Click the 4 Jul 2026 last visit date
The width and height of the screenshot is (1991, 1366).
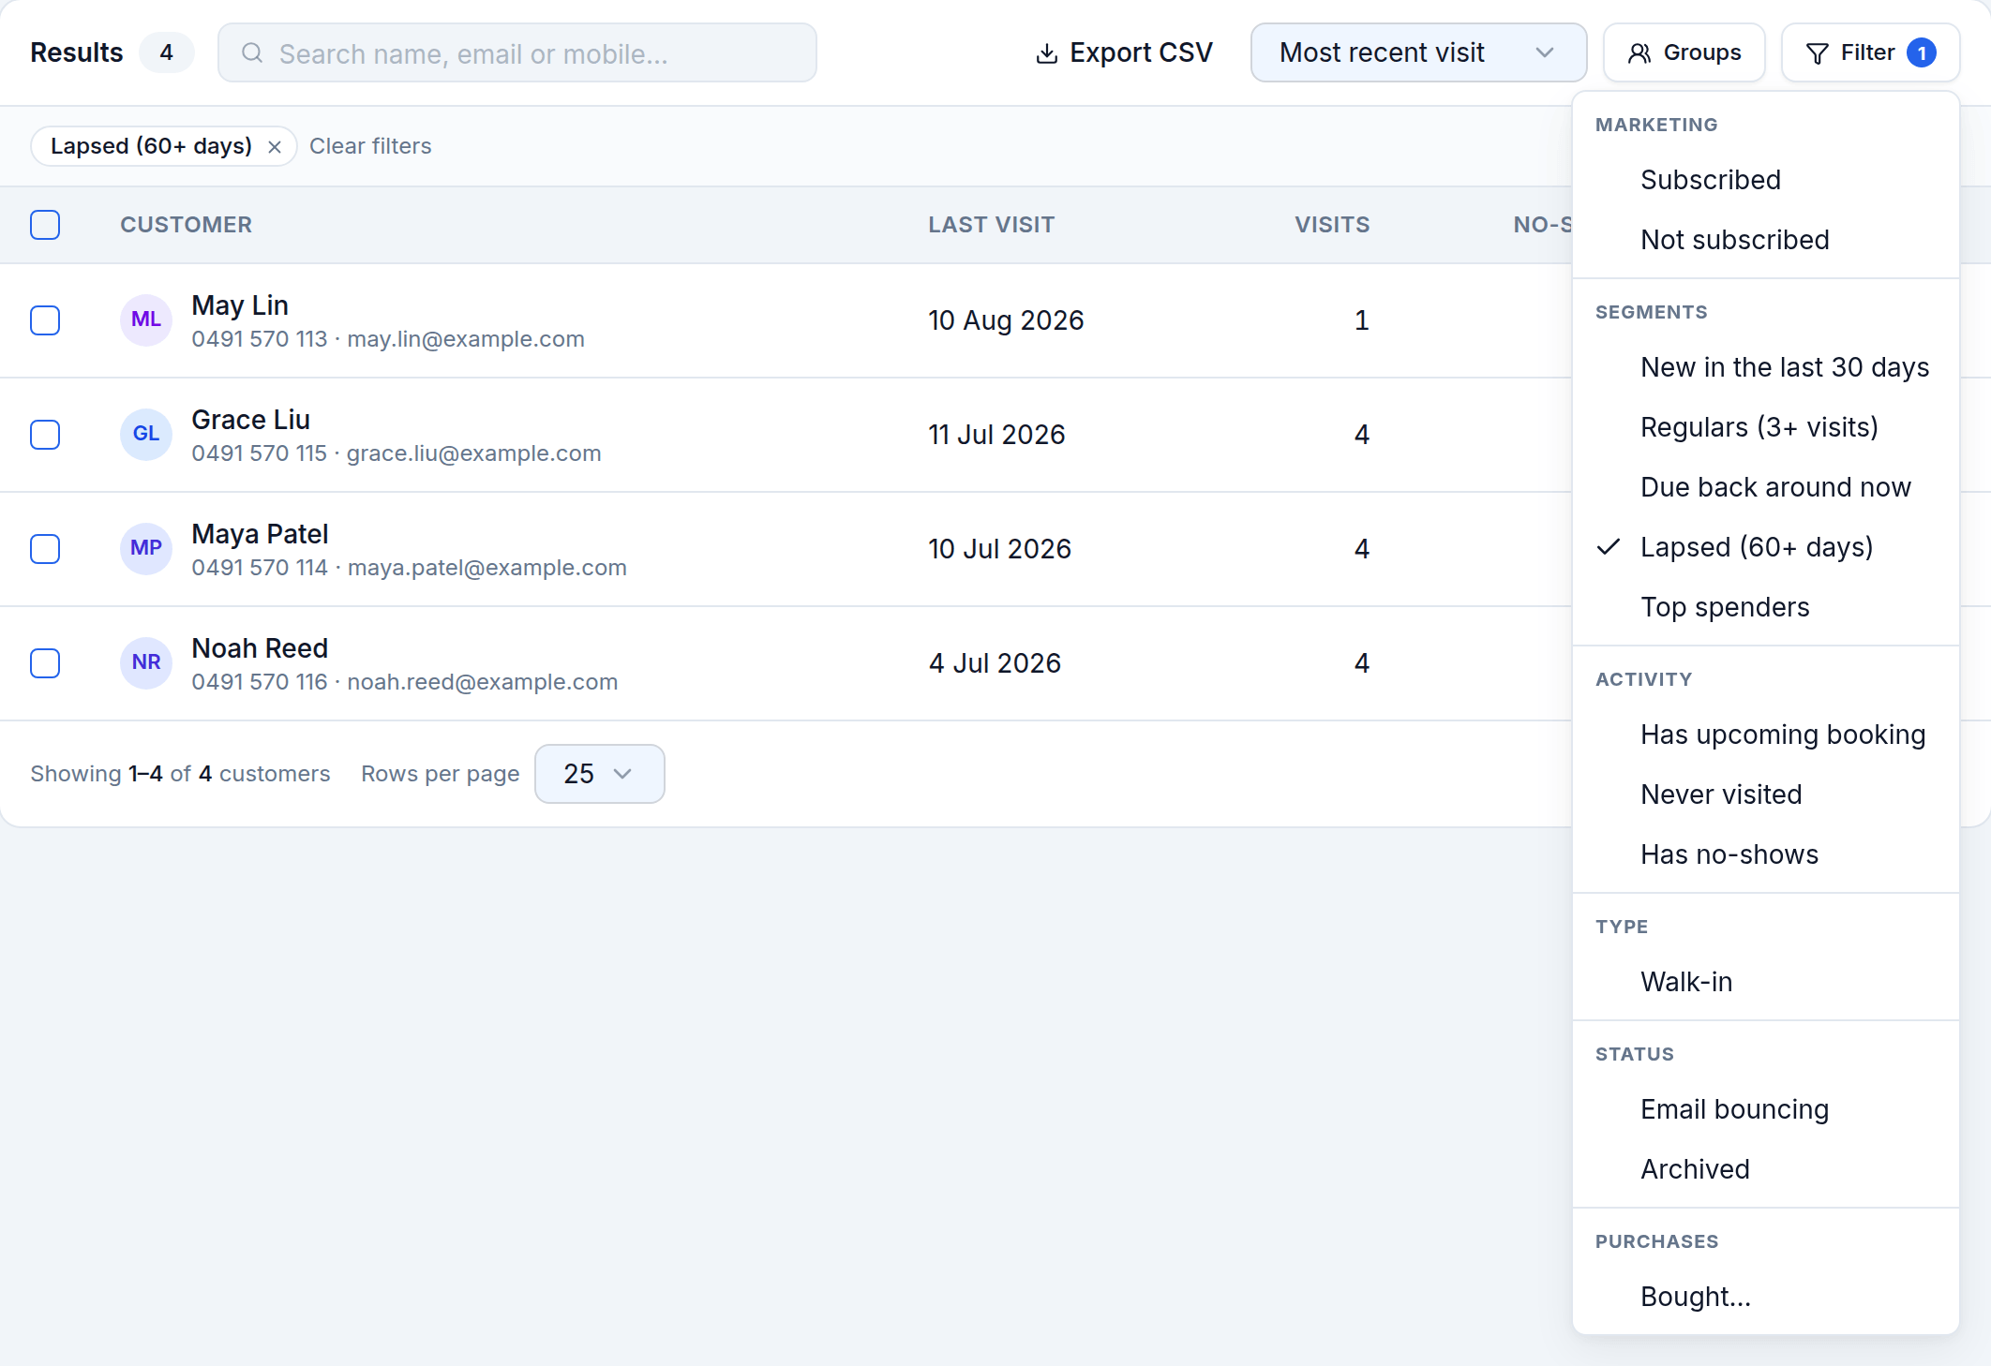tap(995, 663)
